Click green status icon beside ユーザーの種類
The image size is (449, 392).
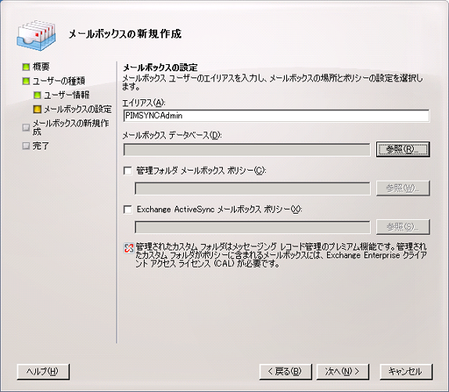pos(26,81)
